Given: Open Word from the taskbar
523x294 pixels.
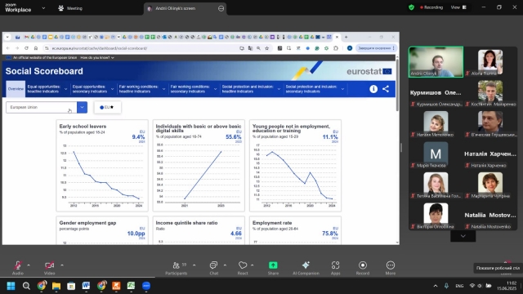Looking at the screenshot, I should (x=86, y=286).
